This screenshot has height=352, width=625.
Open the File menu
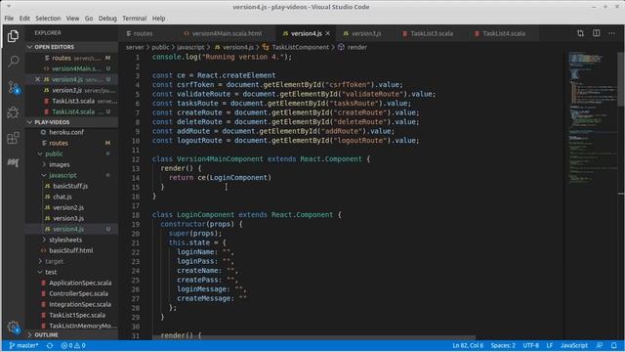pyautogui.click(x=9, y=19)
